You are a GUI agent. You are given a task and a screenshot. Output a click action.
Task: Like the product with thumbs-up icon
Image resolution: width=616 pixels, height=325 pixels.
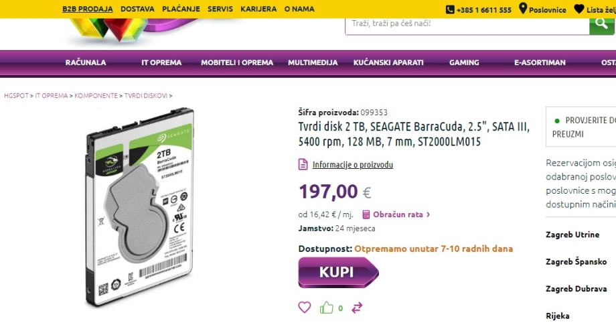pyautogui.click(x=327, y=308)
